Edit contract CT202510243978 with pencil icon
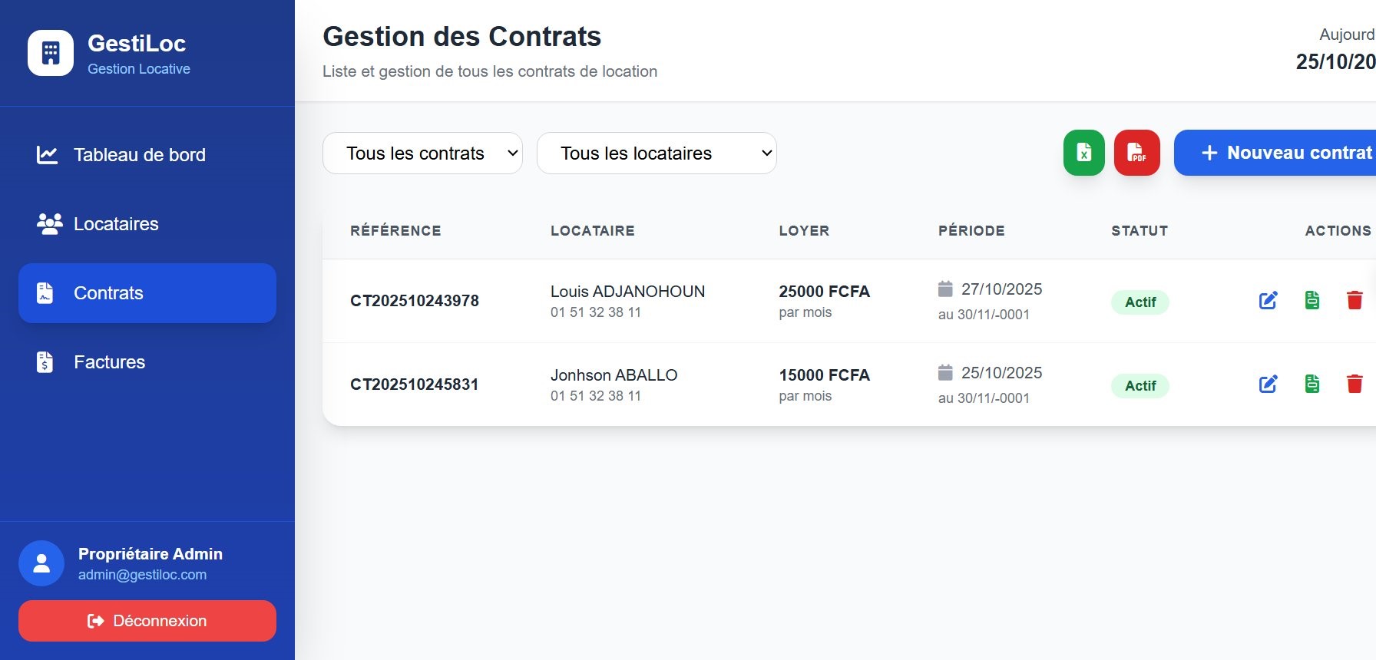This screenshot has width=1376, height=660. (x=1268, y=300)
